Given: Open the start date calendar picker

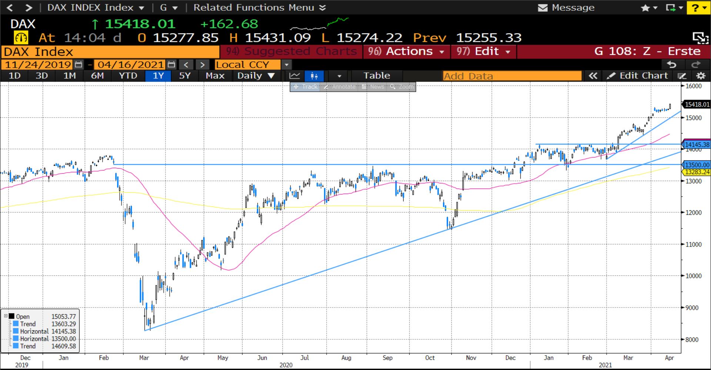Looking at the screenshot, I should 79,65.
